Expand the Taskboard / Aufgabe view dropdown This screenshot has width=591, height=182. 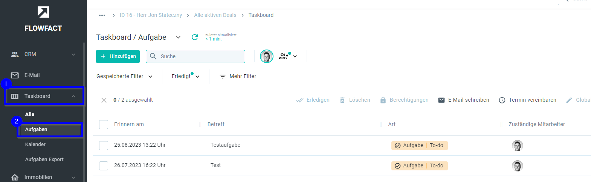click(178, 37)
